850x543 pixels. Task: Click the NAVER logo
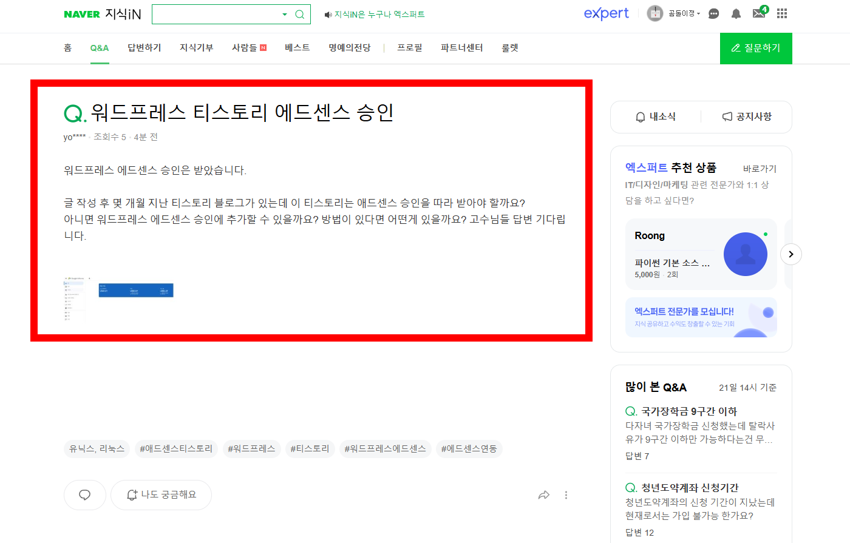tap(81, 15)
